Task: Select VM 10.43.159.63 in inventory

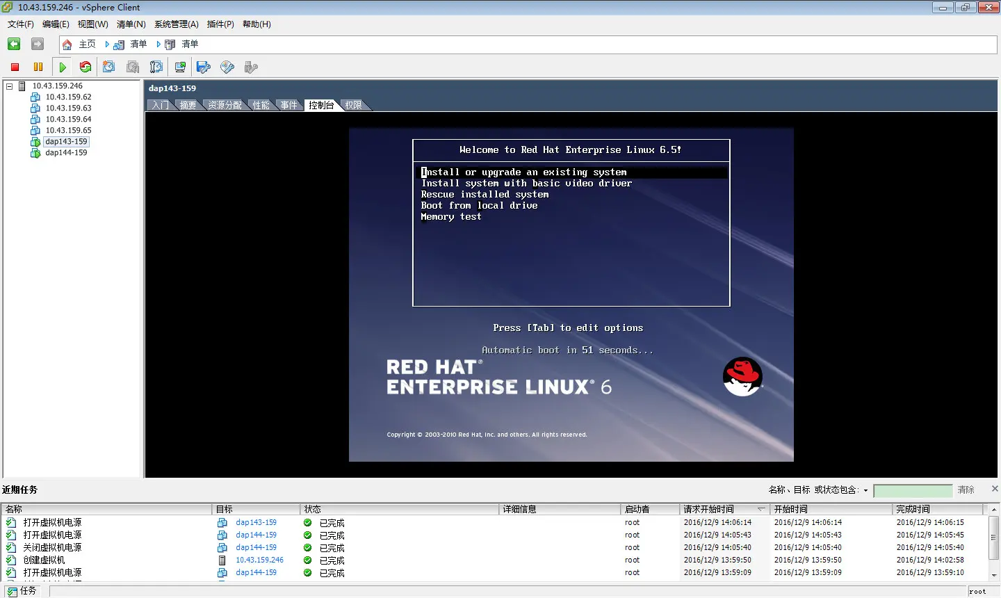Action: [68, 108]
